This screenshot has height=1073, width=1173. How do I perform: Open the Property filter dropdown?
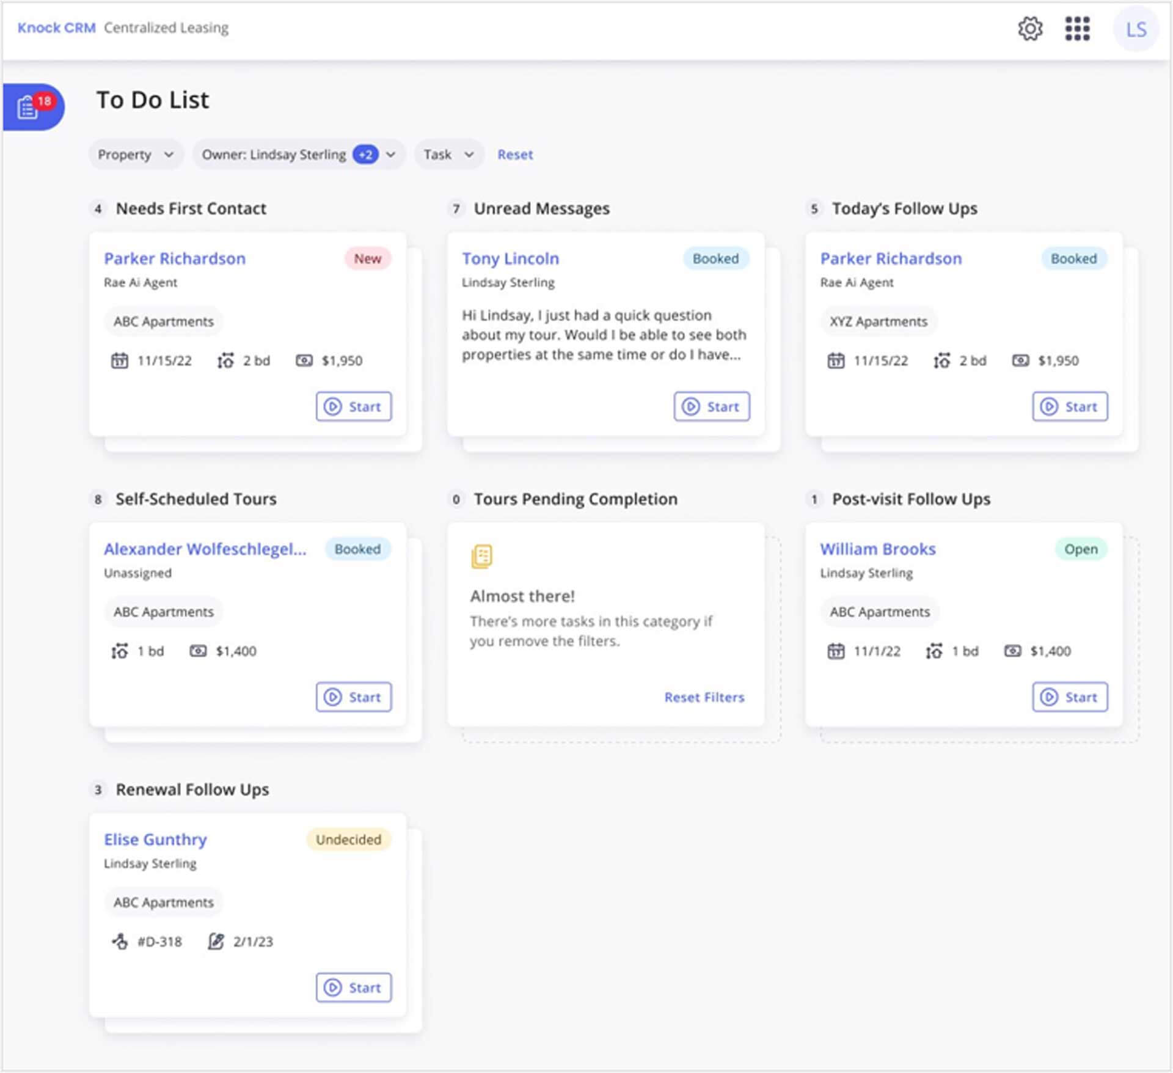136,154
